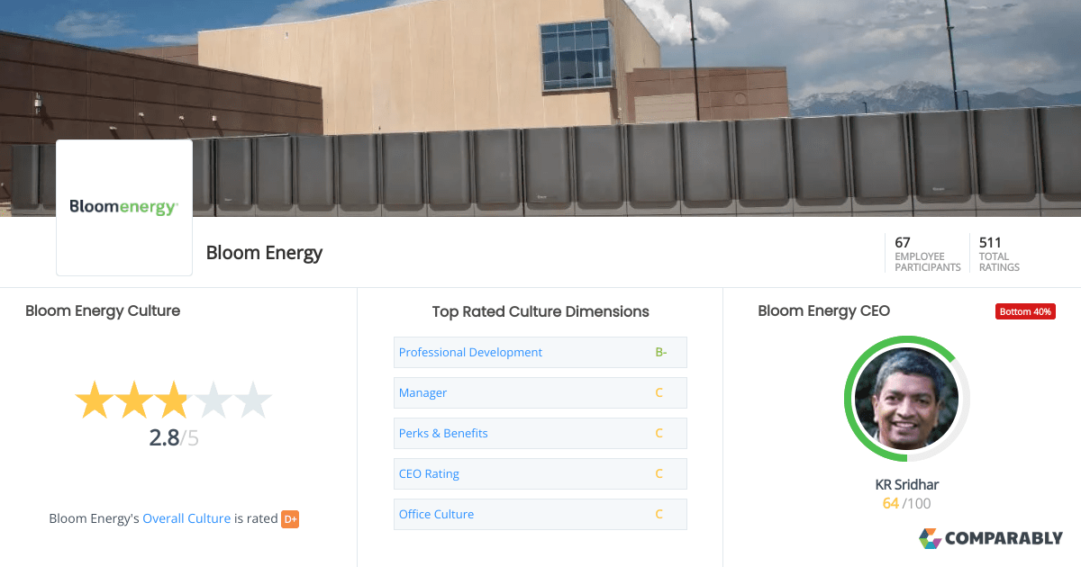
Task: Click the Bottom 40% red badge
Action: [1025, 311]
